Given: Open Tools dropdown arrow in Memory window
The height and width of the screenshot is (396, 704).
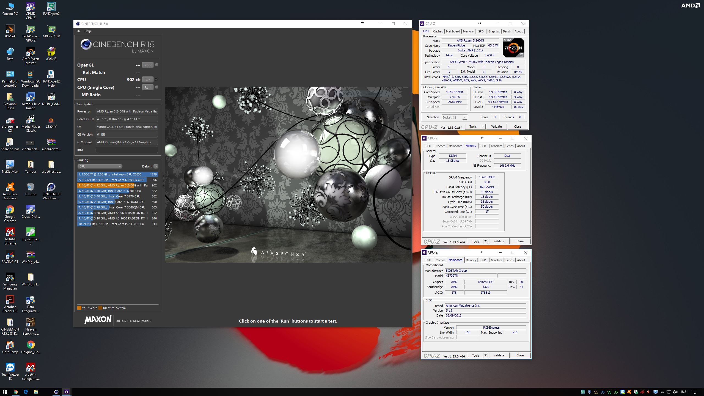Looking at the screenshot, I should pos(485,241).
